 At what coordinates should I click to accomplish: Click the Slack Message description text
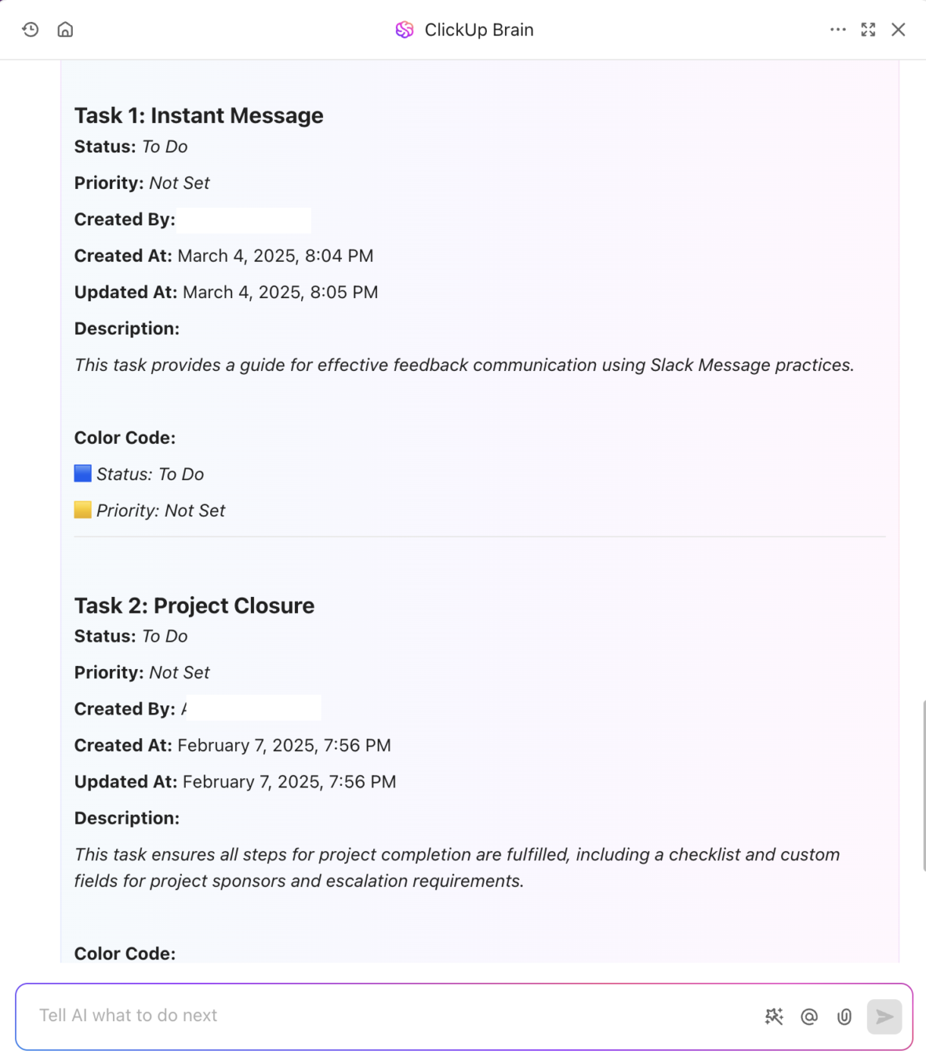click(464, 365)
